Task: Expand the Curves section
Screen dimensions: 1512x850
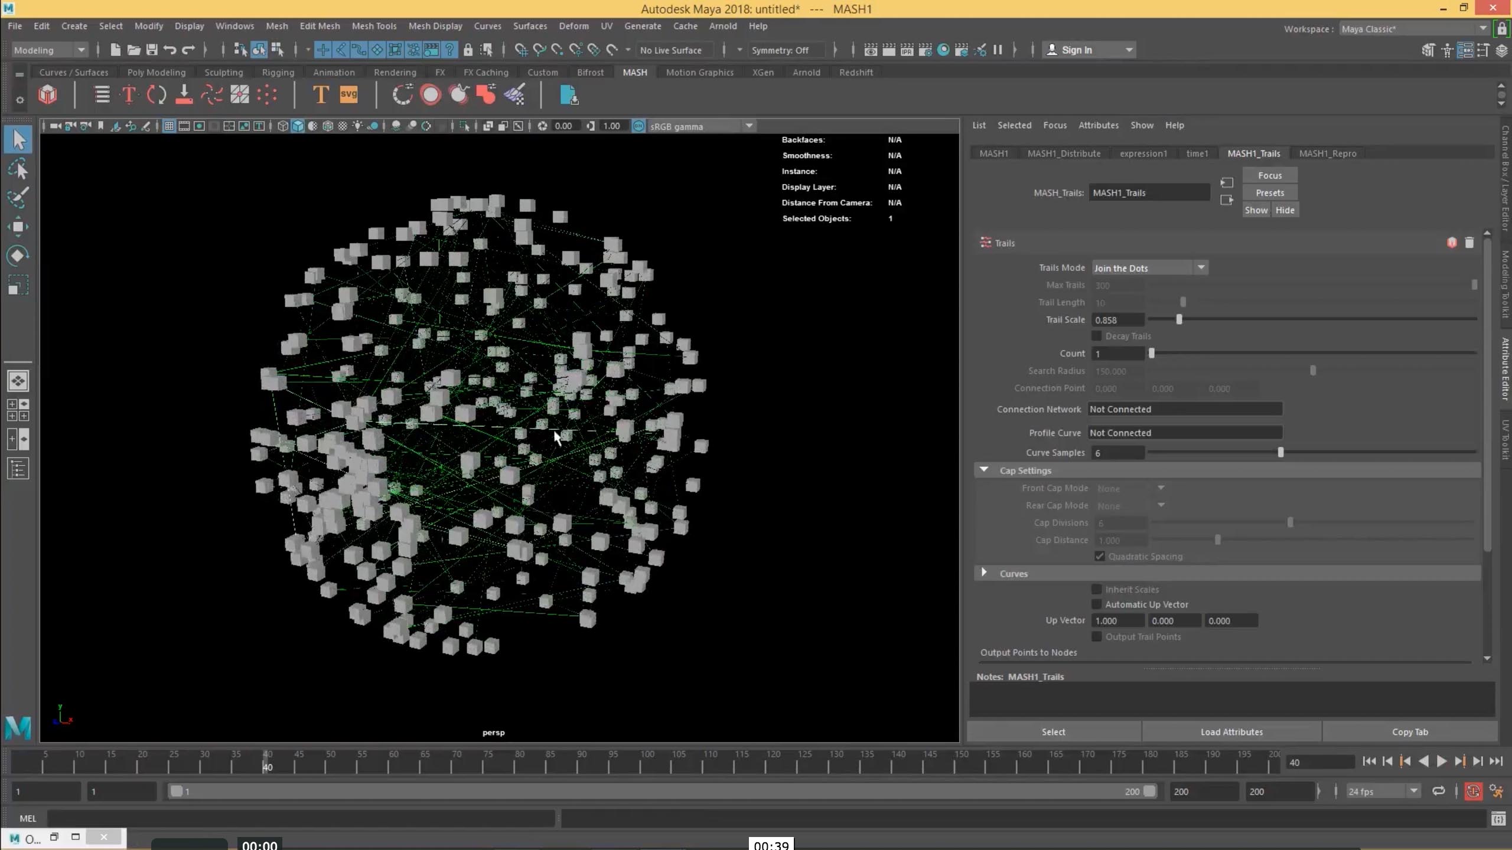Action: pos(984,573)
